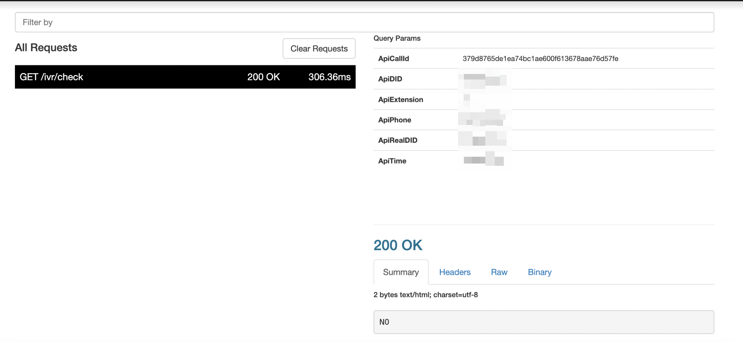This screenshot has width=743, height=342.
Task: Show the Binary response tab
Action: point(539,272)
